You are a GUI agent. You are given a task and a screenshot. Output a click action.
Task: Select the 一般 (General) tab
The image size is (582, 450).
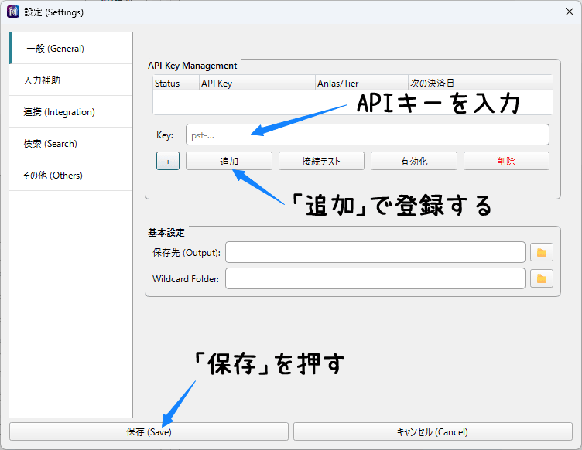(71, 48)
